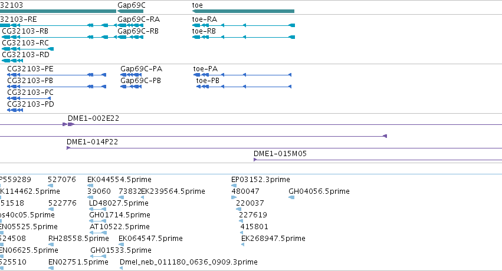Click the toe-PA protein feature
Screen dimensions: 502x271
pos(242,75)
